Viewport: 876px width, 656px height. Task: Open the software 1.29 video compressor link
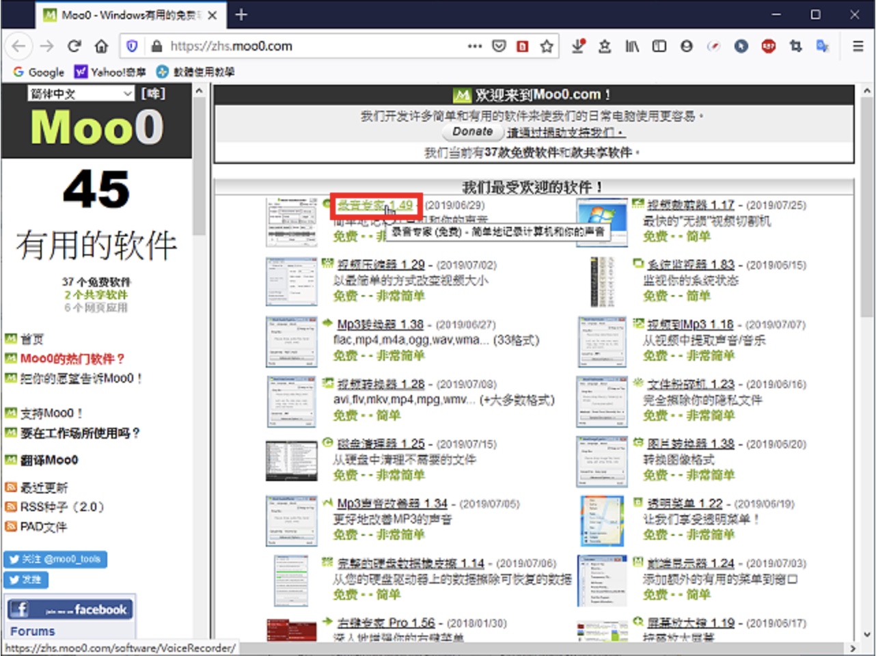381,264
